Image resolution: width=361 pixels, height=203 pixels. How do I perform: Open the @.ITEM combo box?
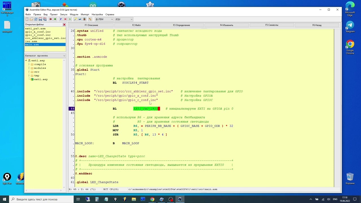[104, 19]
